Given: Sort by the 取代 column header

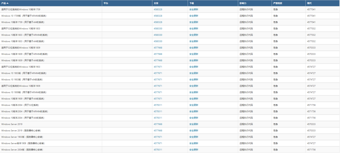Looking at the screenshot, I should click(x=309, y=3).
